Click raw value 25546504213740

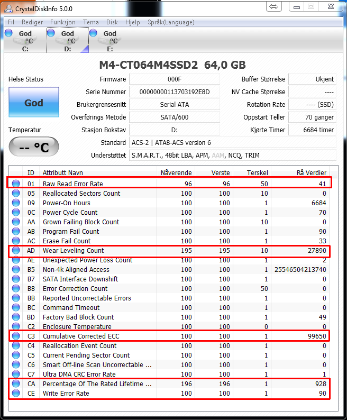[x=300, y=269]
